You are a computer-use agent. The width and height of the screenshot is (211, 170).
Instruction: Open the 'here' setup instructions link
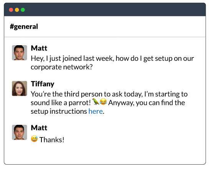click(x=96, y=111)
